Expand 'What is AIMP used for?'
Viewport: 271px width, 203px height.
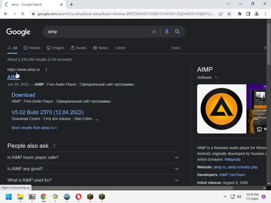(93, 180)
